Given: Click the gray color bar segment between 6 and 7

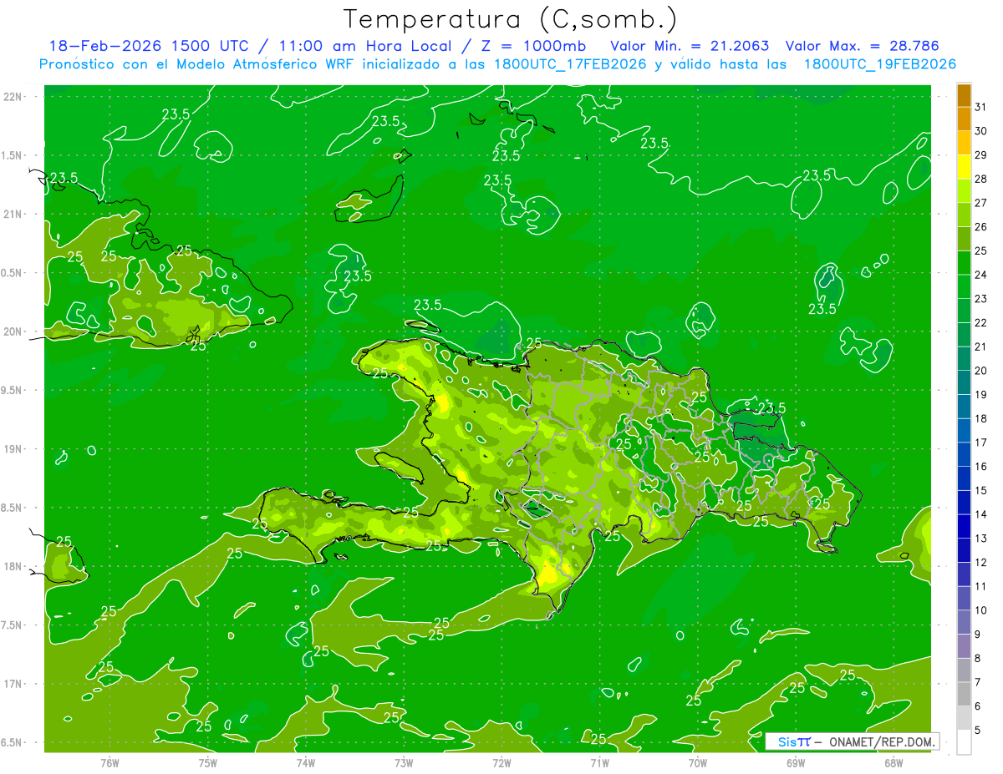Looking at the screenshot, I should click(x=964, y=695).
